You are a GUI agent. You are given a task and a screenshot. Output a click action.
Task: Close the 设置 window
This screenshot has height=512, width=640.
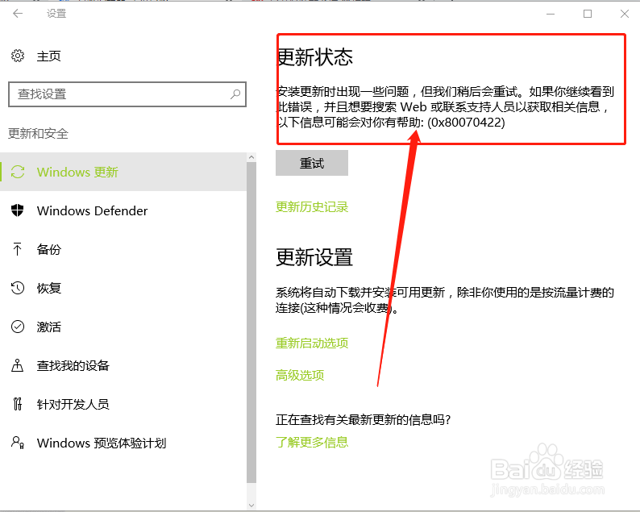coord(625,14)
